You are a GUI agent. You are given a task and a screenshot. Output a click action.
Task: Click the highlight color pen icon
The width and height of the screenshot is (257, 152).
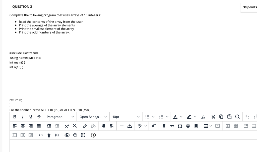pyautogui.click(x=189, y=117)
